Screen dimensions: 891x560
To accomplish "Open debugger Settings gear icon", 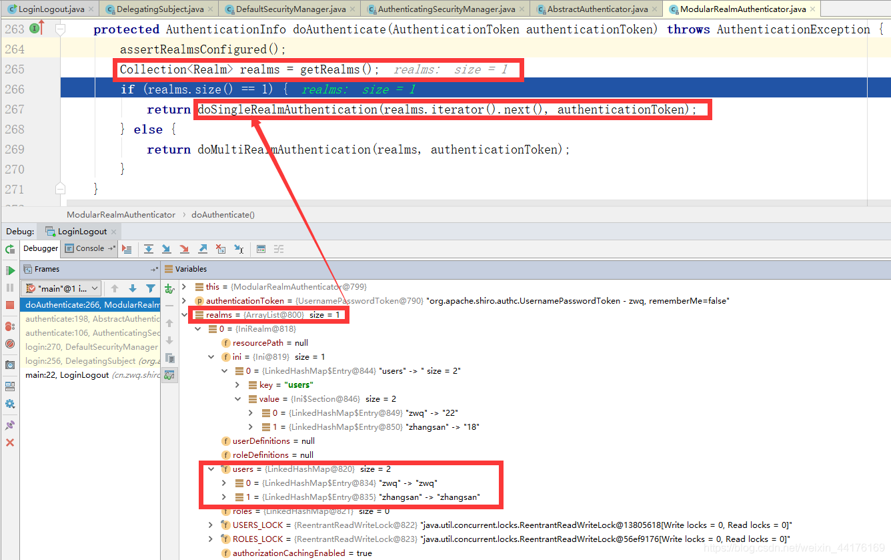I will click(x=10, y=404).
